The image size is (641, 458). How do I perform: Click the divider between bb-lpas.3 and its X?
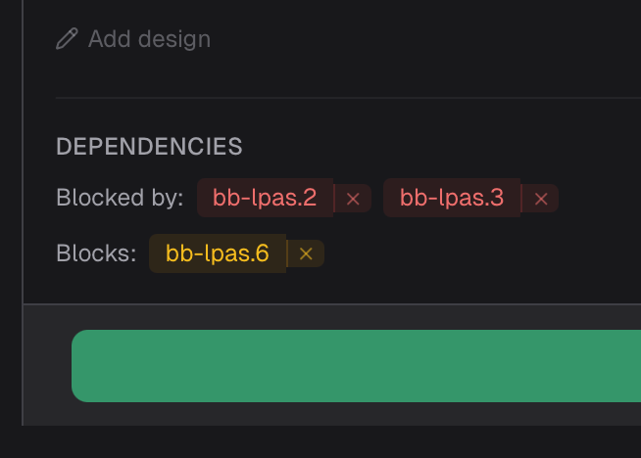(521, 199)
